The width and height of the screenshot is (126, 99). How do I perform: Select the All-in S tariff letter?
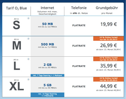(x=17, y=25)
